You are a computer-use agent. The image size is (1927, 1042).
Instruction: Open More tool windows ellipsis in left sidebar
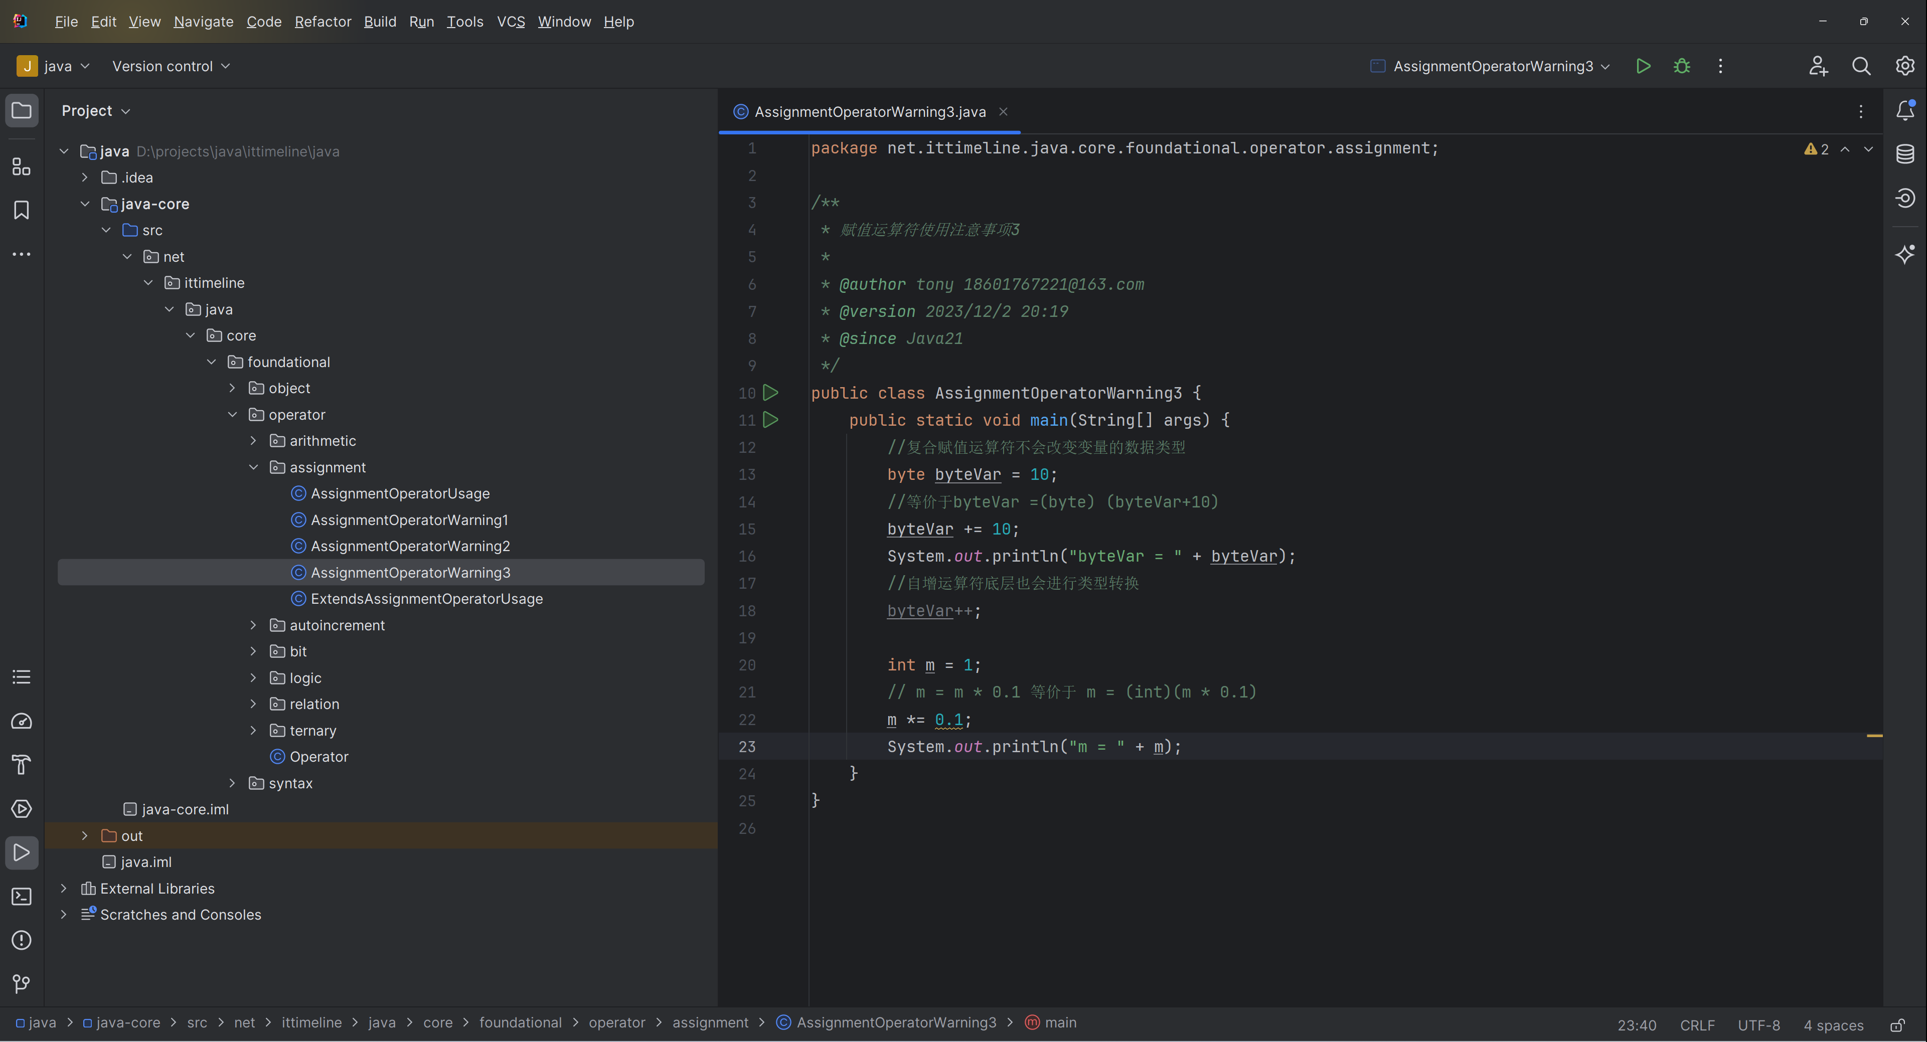22,254
